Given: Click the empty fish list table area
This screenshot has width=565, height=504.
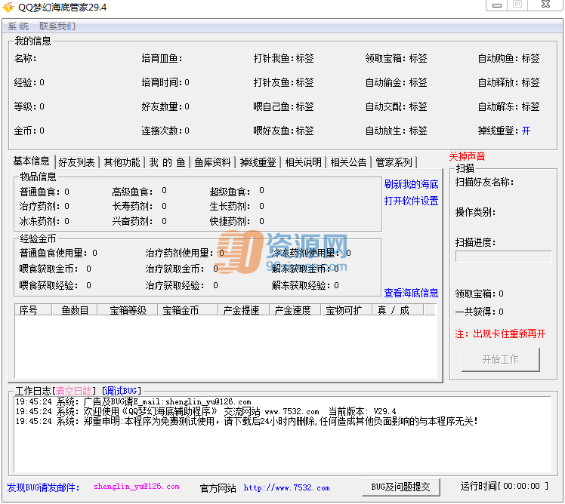Looking at the screenshot, I should coord(226,346).
